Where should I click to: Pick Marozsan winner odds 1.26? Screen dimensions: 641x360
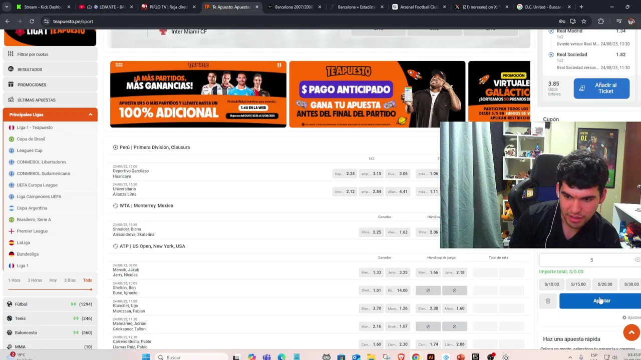pos(398,308)
